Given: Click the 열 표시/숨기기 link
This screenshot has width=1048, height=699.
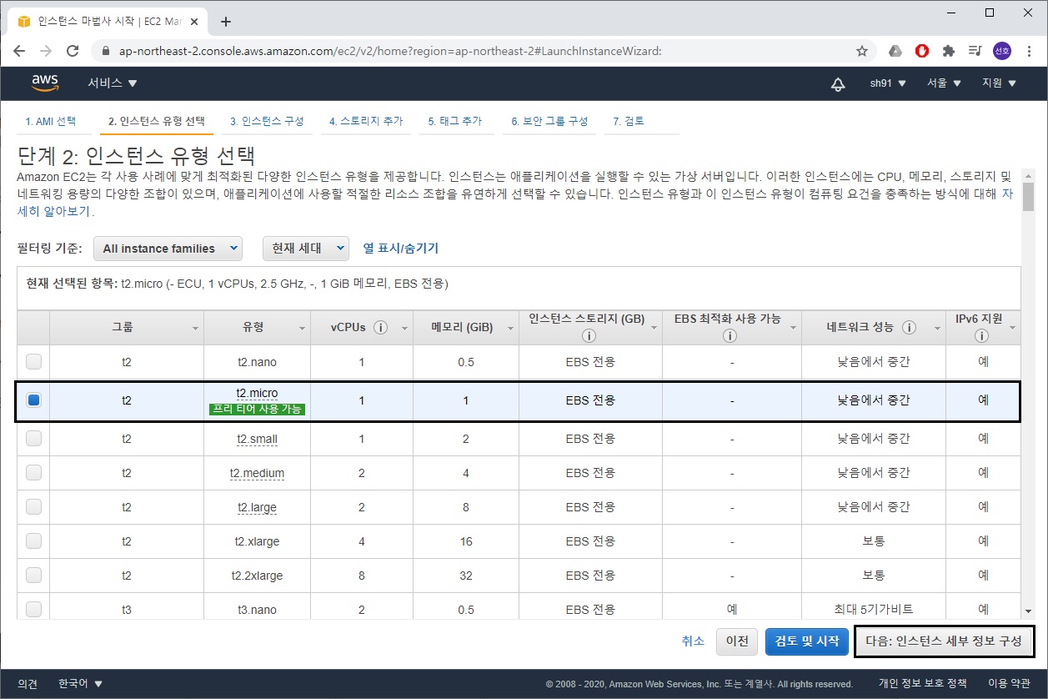Looking at the screenshot, I should [401, 249].
